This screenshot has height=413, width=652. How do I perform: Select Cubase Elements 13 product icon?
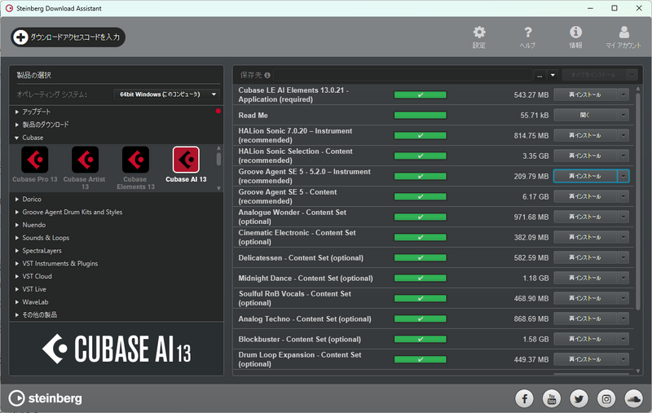135,160
